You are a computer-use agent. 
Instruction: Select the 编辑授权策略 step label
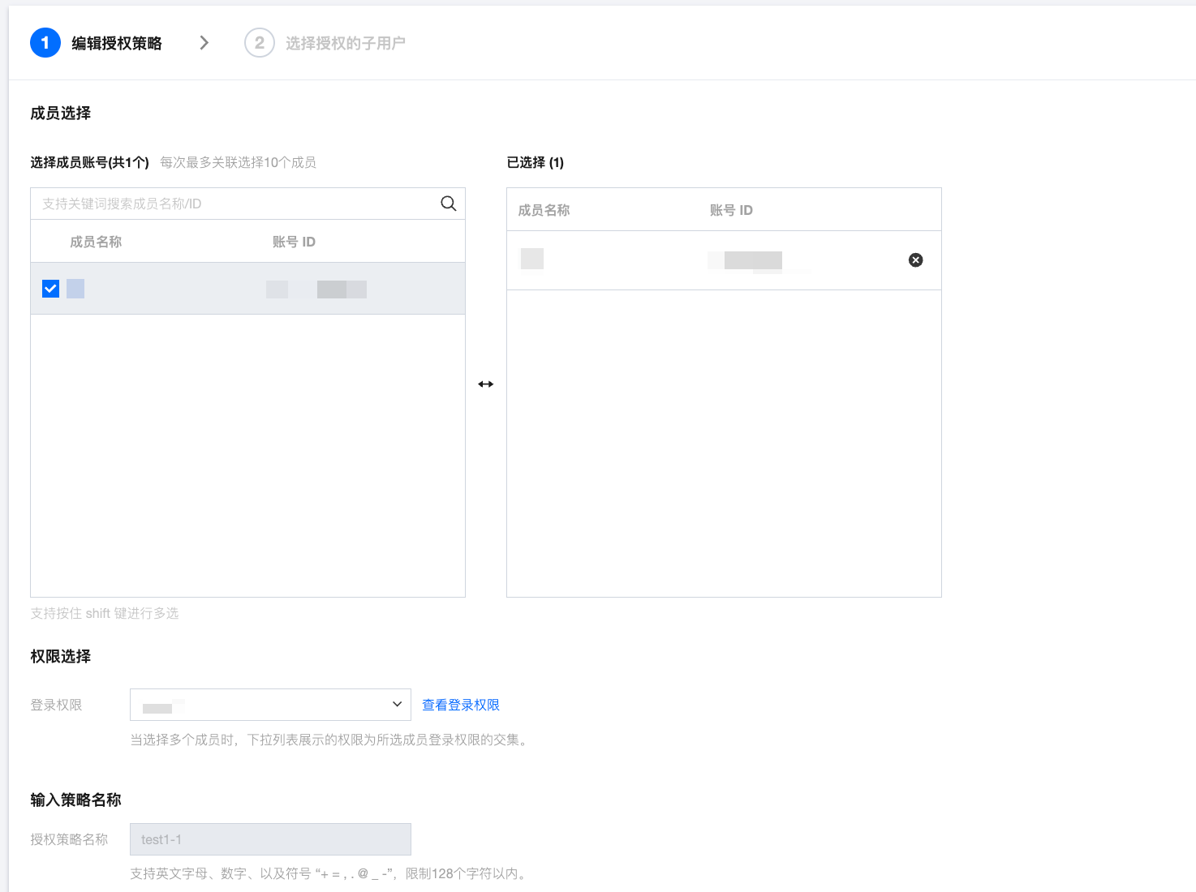117,43
